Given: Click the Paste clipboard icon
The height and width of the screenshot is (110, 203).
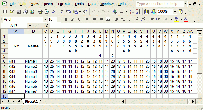Looking at the screenshot, I should [75, 12].
